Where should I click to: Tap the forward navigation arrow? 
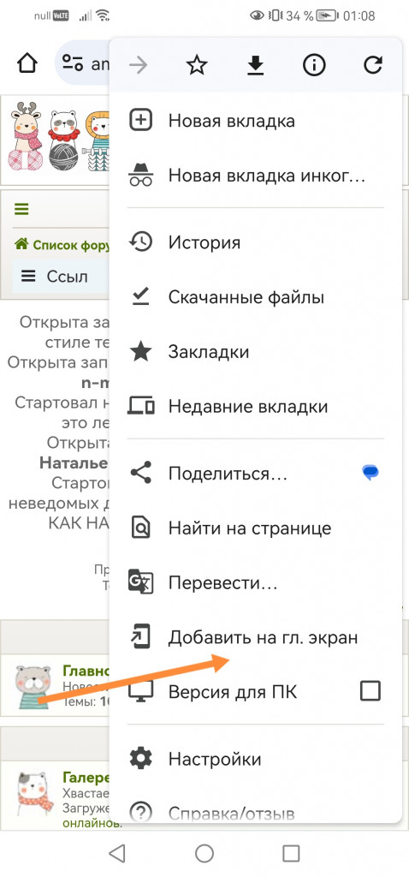(x=138, y=65)
